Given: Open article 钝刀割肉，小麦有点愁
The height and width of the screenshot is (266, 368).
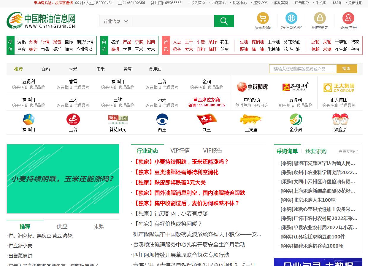Looking at the screenshot, I should point(170,214).
